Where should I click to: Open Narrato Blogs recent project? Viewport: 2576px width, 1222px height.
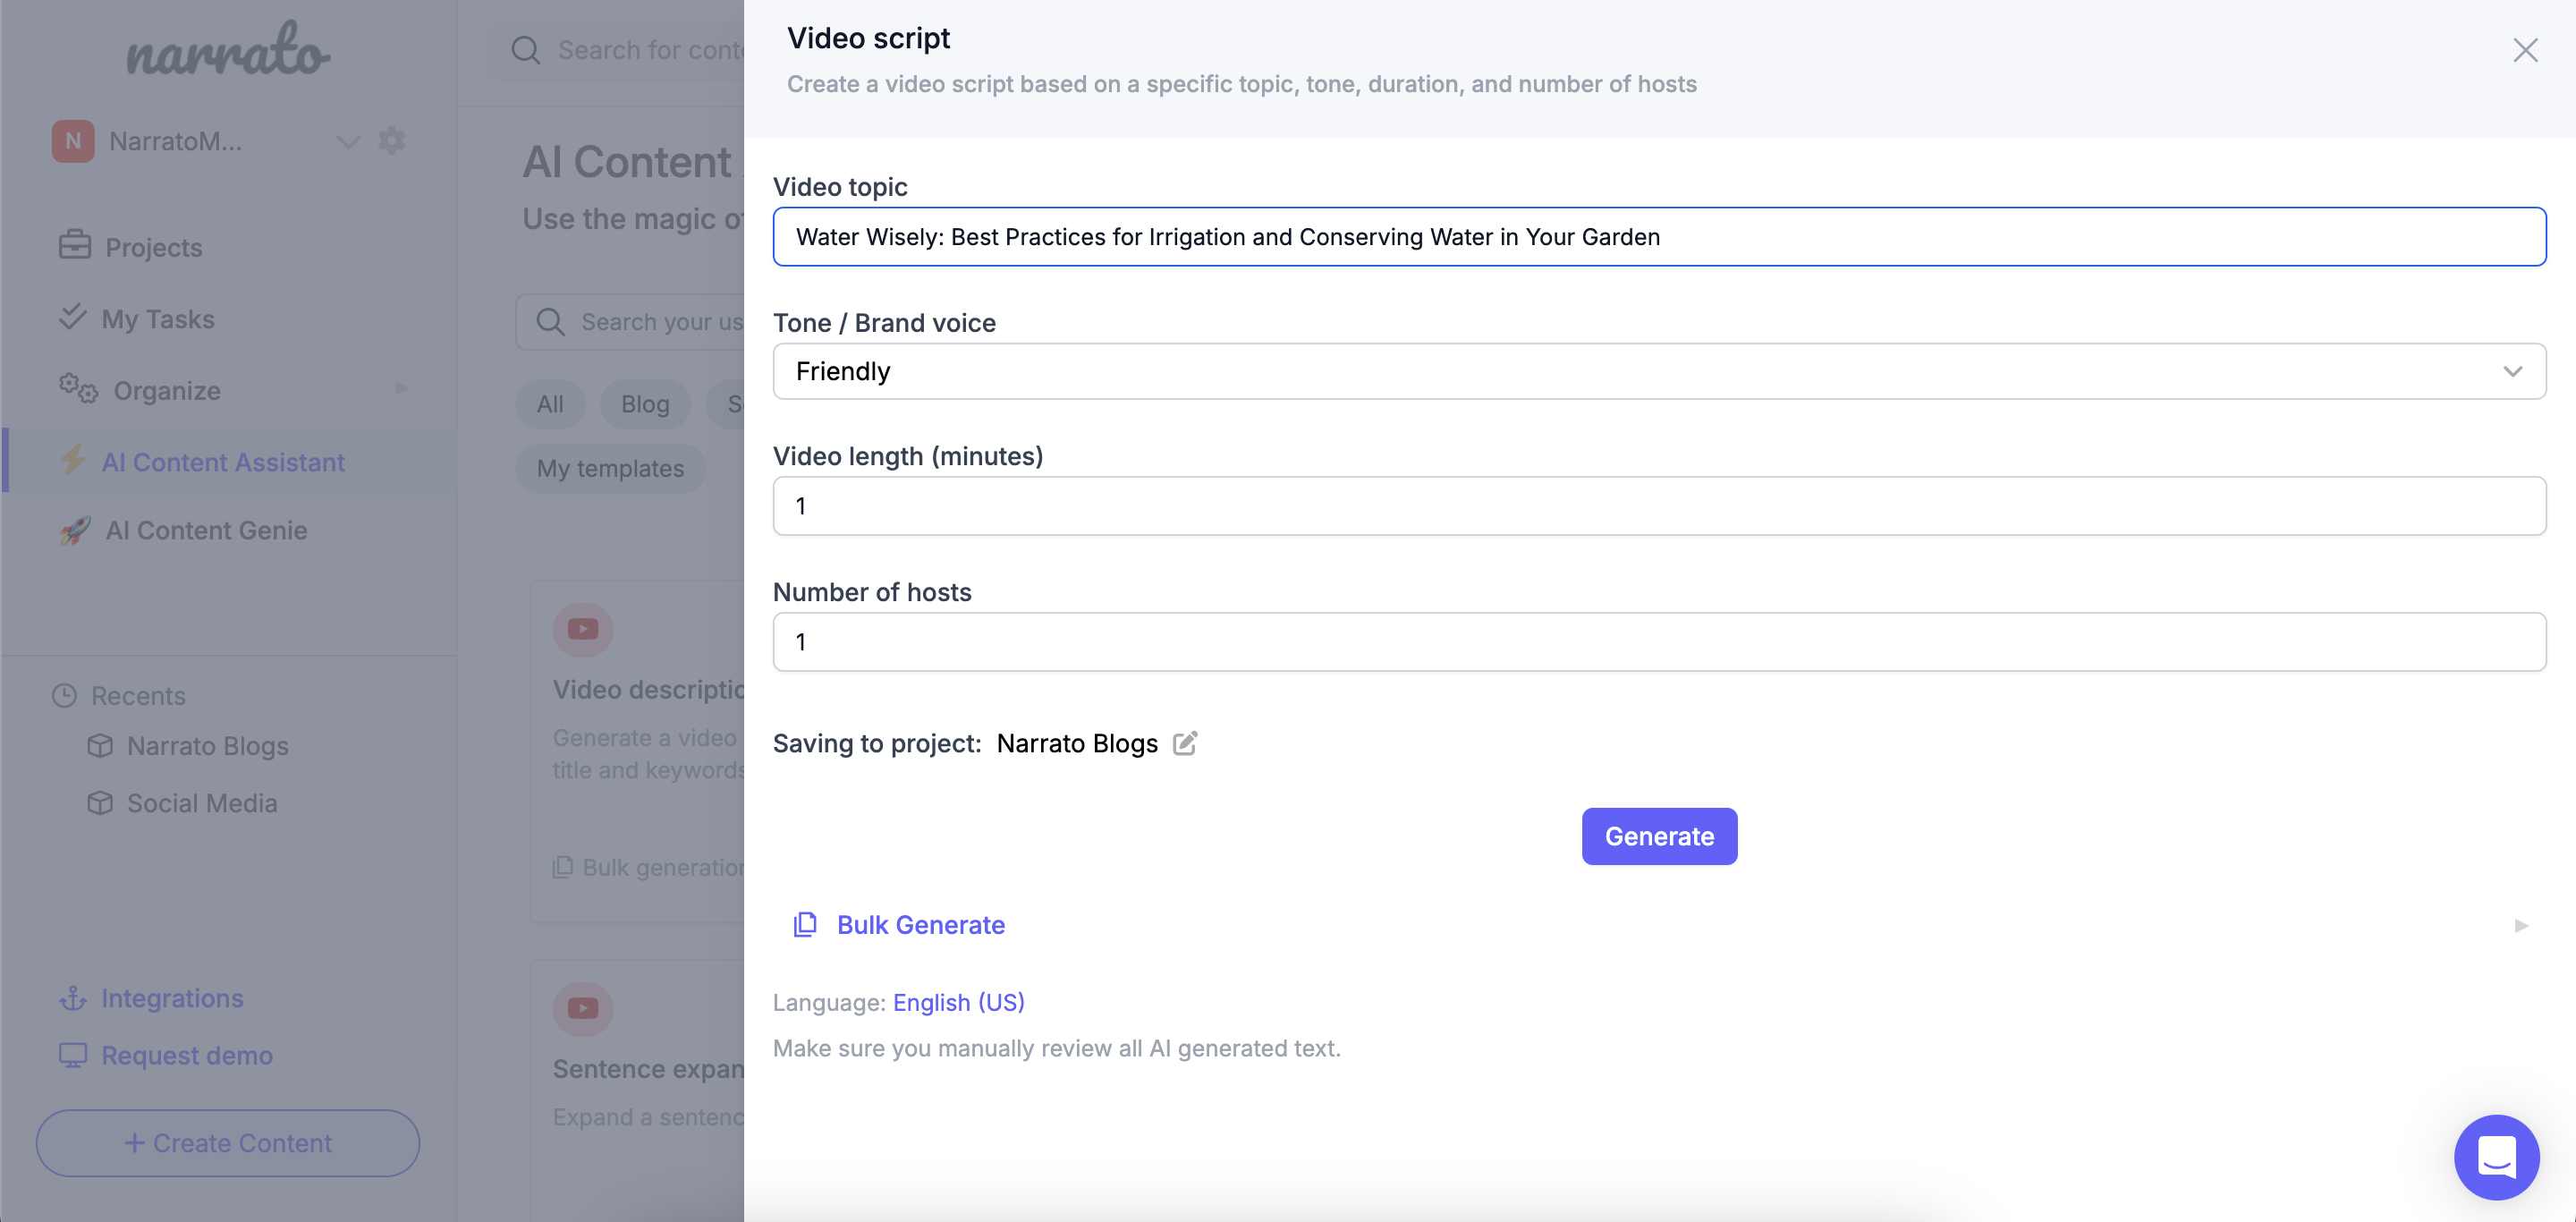[x=207, y=746]
